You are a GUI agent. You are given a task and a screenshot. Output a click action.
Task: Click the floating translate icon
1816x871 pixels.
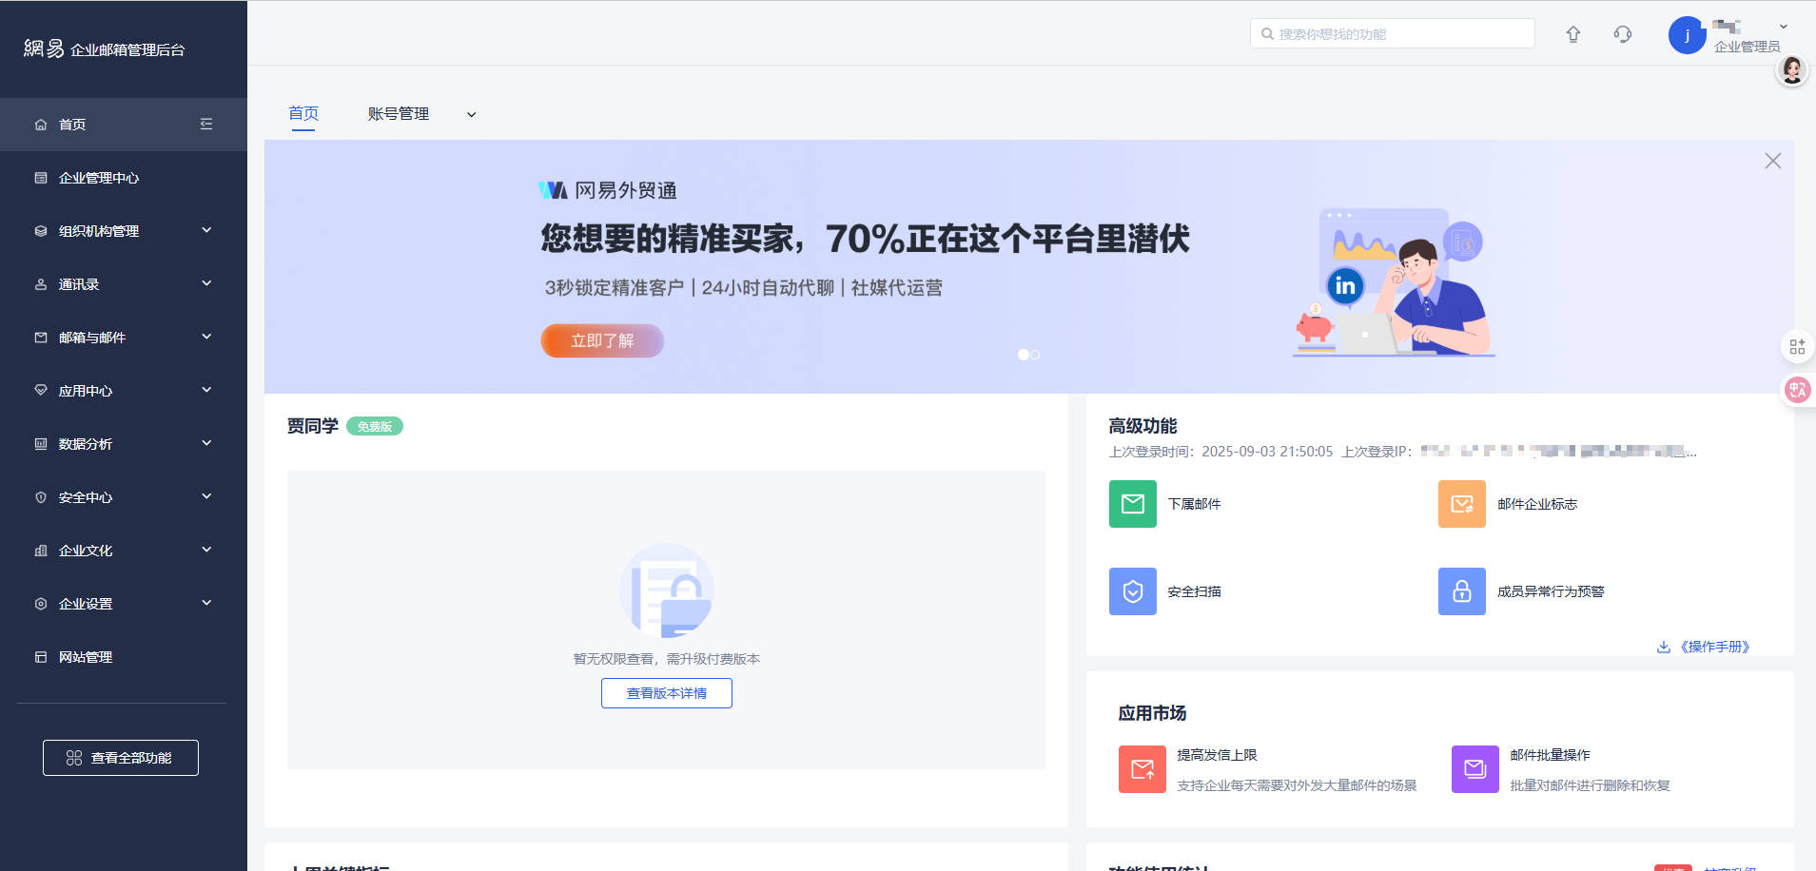[1798, 390]
